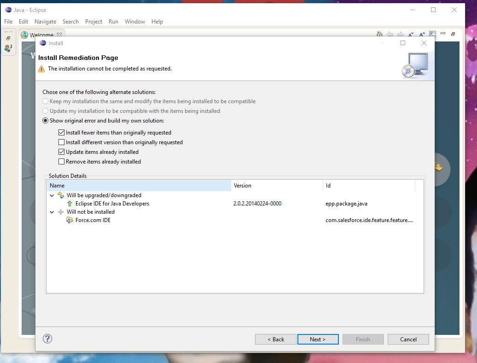Select the 'Will not be installed' row label

[91, 212]
